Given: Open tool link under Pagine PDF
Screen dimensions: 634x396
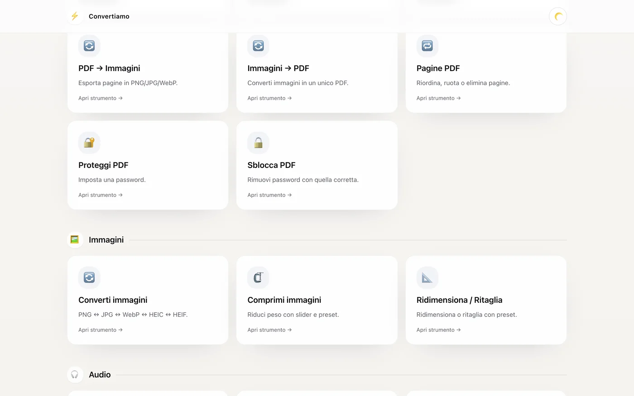Looking at the screenshot, I should (x=438, y=98).
